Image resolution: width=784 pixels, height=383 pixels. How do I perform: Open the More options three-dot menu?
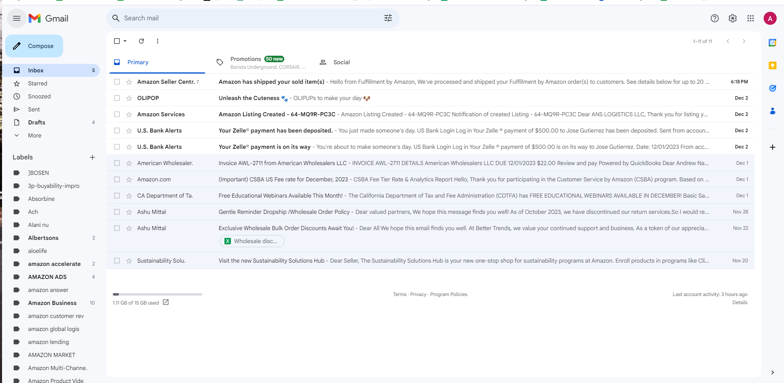[x=158, y=41]
